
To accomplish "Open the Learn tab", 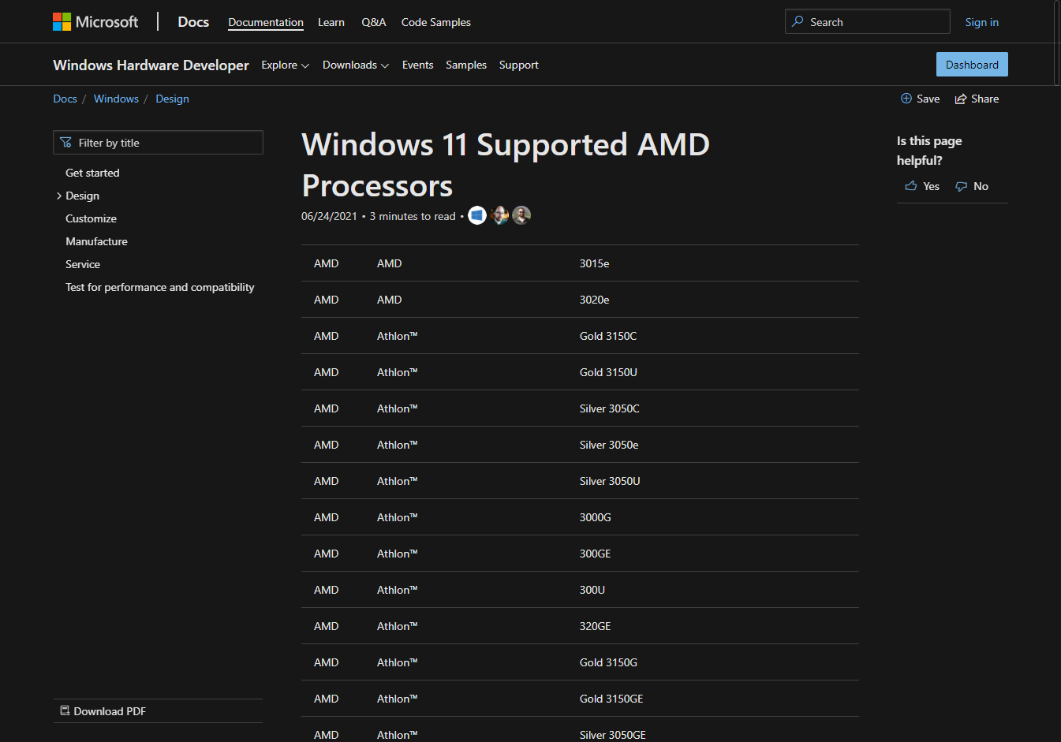I will 331,22.
